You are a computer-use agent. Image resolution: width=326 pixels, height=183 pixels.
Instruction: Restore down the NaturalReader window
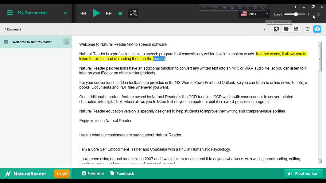point(313,7)
